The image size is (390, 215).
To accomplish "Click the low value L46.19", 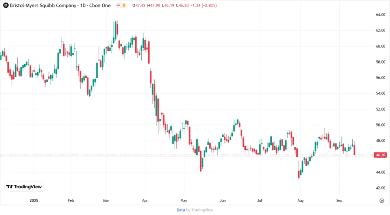I will [168, 6].
